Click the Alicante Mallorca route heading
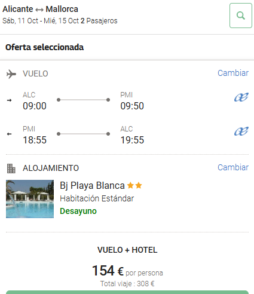 (40, 9)
